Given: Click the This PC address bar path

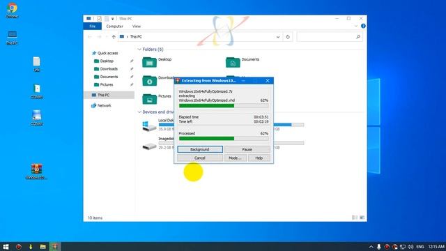Looking at the screenshot, I should click(136, 37).
